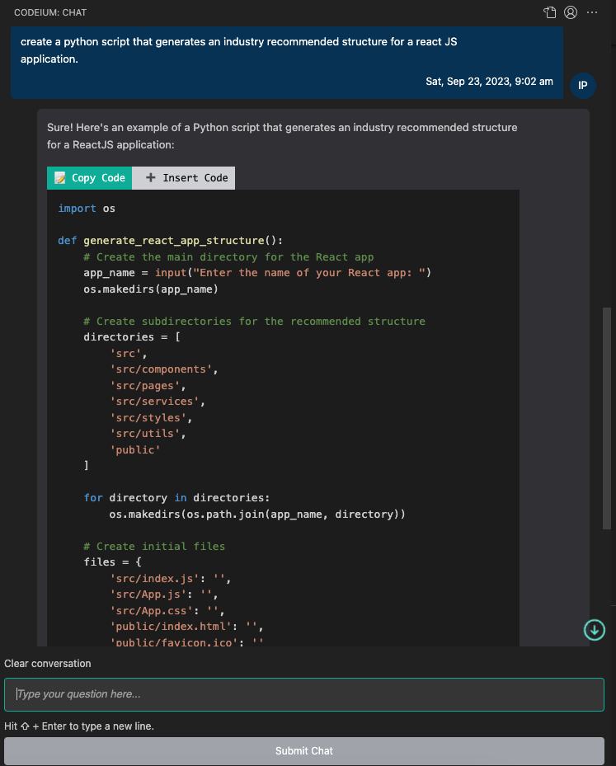Click the 'src/App.css' entry in files

click(x=167, y=611)
